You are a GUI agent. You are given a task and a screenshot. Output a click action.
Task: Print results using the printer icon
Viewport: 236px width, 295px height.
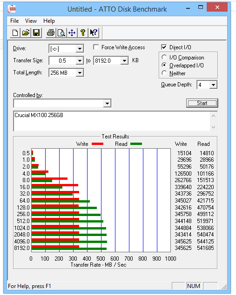pos(51,33)
